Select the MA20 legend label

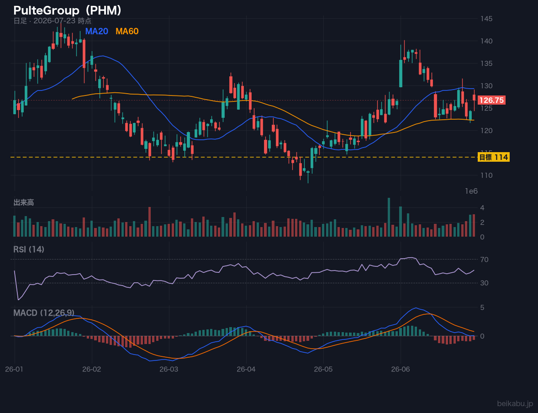pos(96,31)
